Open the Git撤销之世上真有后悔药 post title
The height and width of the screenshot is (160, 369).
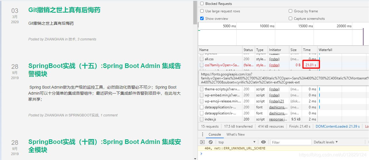(64, 10)
